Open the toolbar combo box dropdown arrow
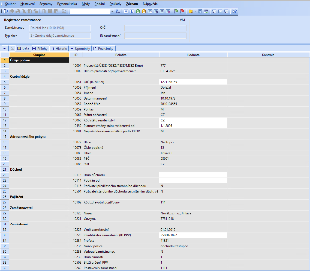Screen dimensions: 310x271 point(112,11)
